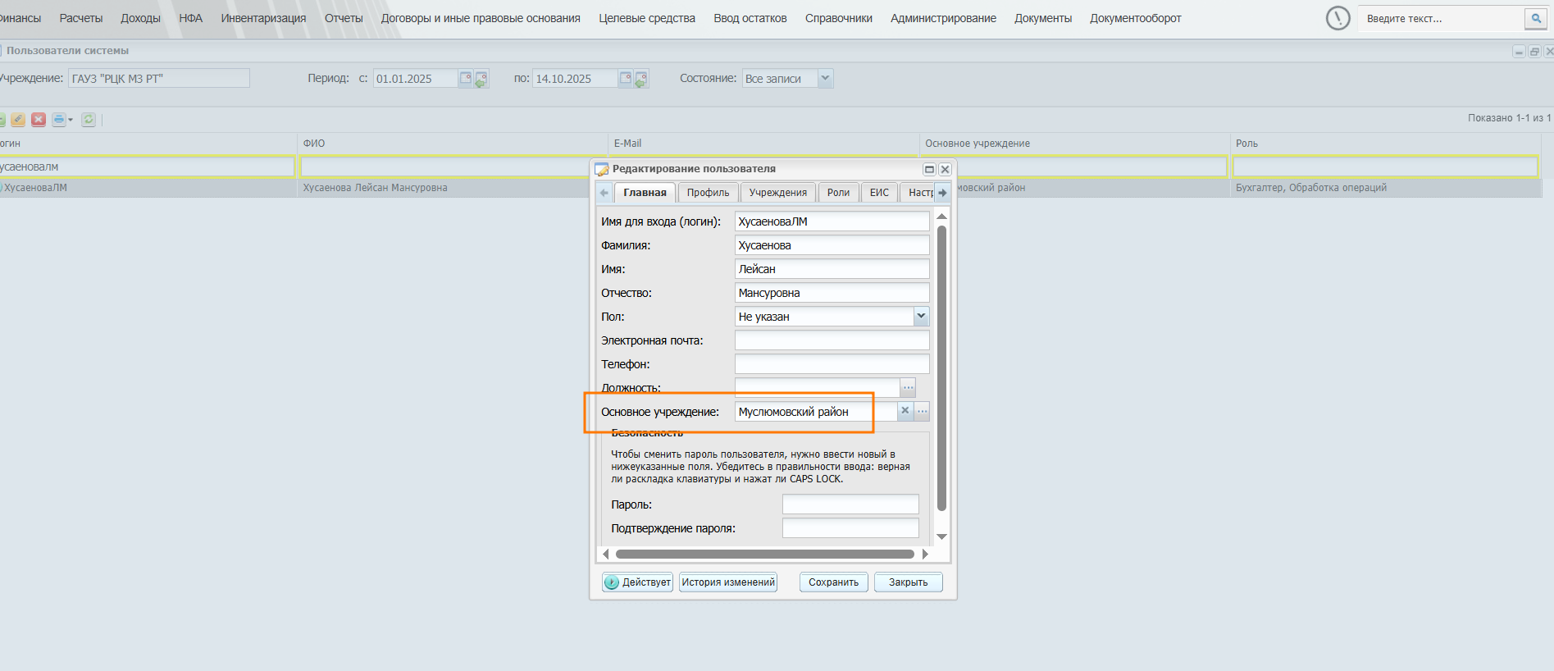
Task: Click the edit record pencil toolbar icon
Action: click(x=18, y=120)
